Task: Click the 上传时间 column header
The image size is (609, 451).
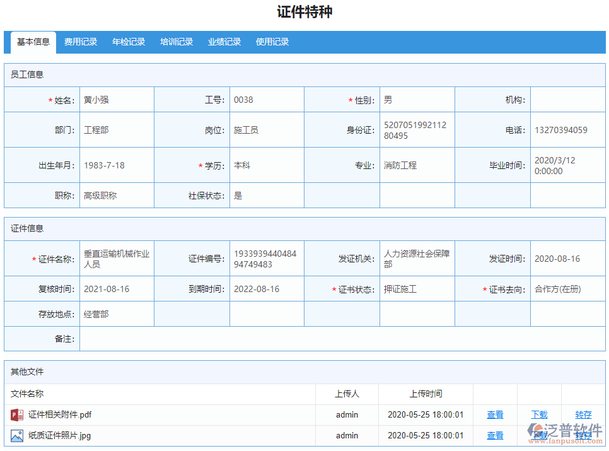Action: 426,394
